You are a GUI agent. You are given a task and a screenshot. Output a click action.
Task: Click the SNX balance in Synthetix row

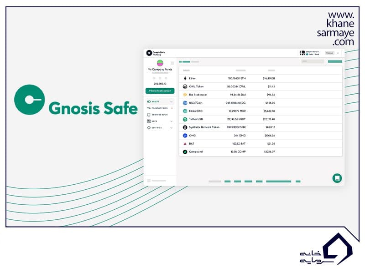(x=236, y=127)
